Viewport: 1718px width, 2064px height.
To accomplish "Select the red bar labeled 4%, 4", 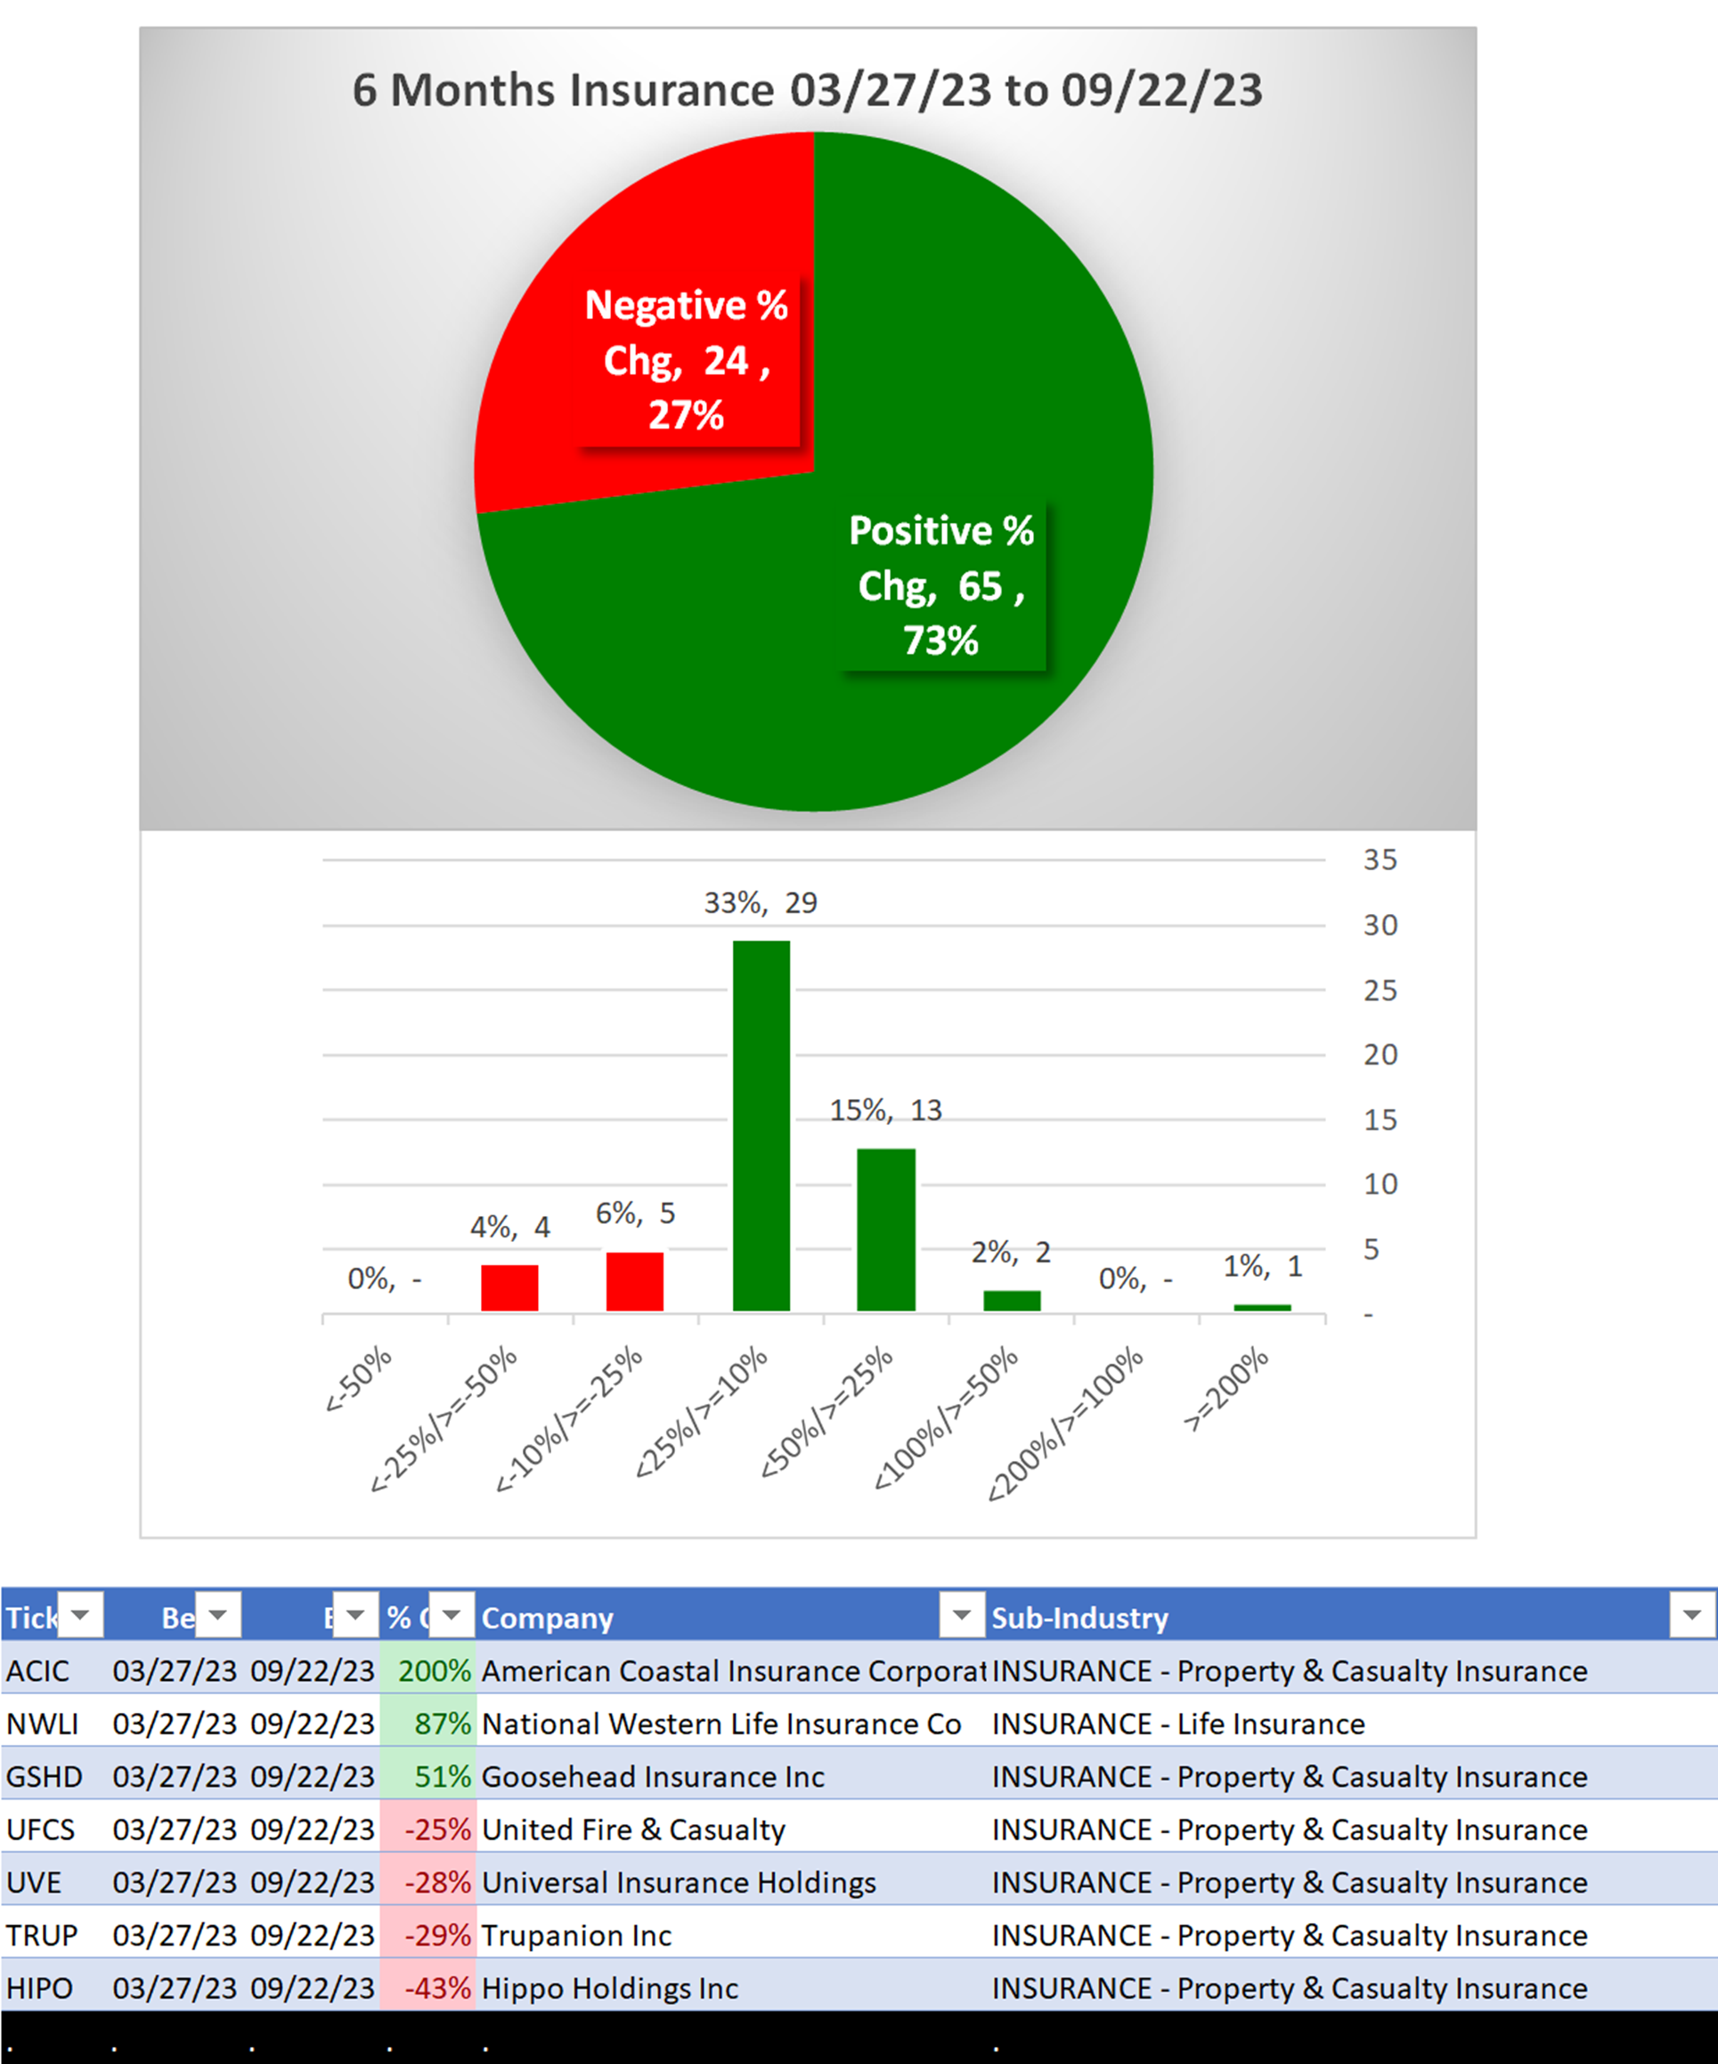I will pyautogui.click(x=509, y=1287).
